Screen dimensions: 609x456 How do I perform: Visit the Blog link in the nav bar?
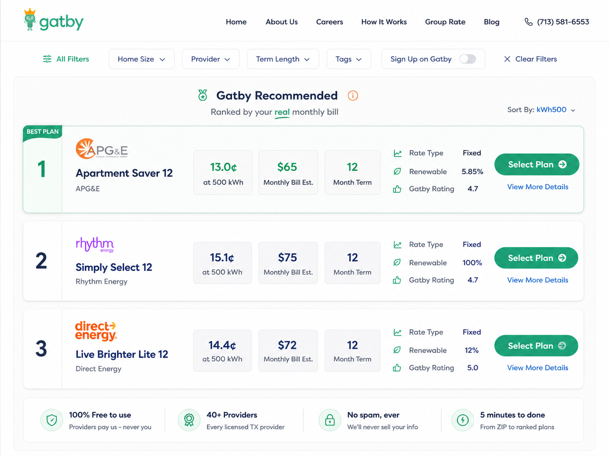(492, 22)
